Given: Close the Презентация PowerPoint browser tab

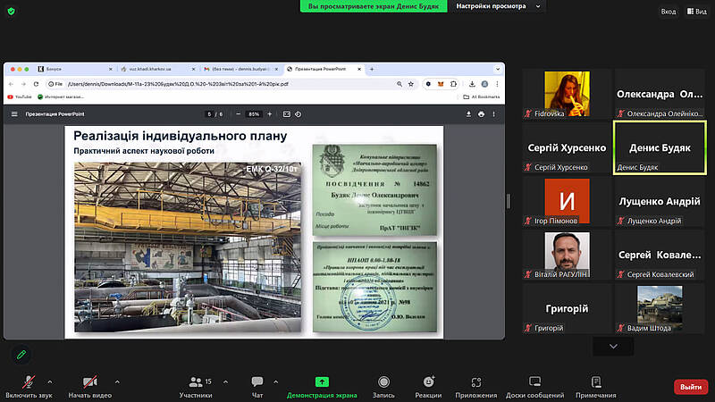Looking at the screenshot, I should (359, 69).
